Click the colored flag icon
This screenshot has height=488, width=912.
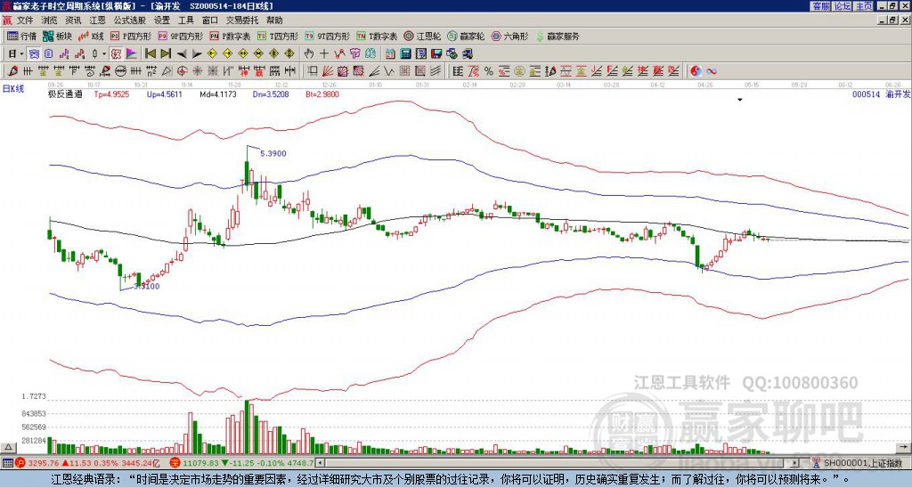point(132,54)
